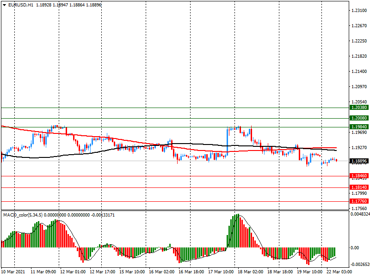The height and width of the screenshot is (277, 370).
Task: Select the 12 Mar 01:00 time label
Action: click(x=73, y=272)
